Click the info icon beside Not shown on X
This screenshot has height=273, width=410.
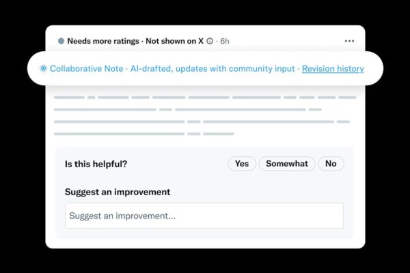(x=210, y=41)
